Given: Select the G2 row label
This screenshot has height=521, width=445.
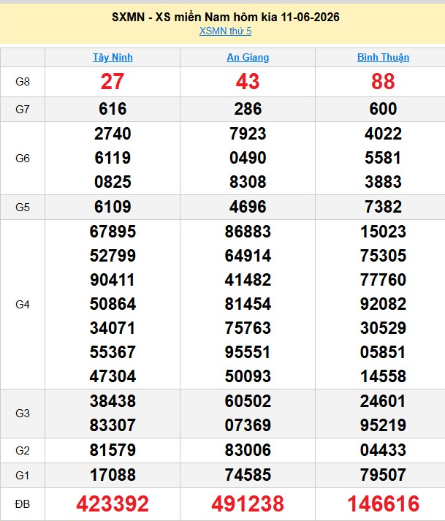Looking at the screenshot, I should coord(23,451).
